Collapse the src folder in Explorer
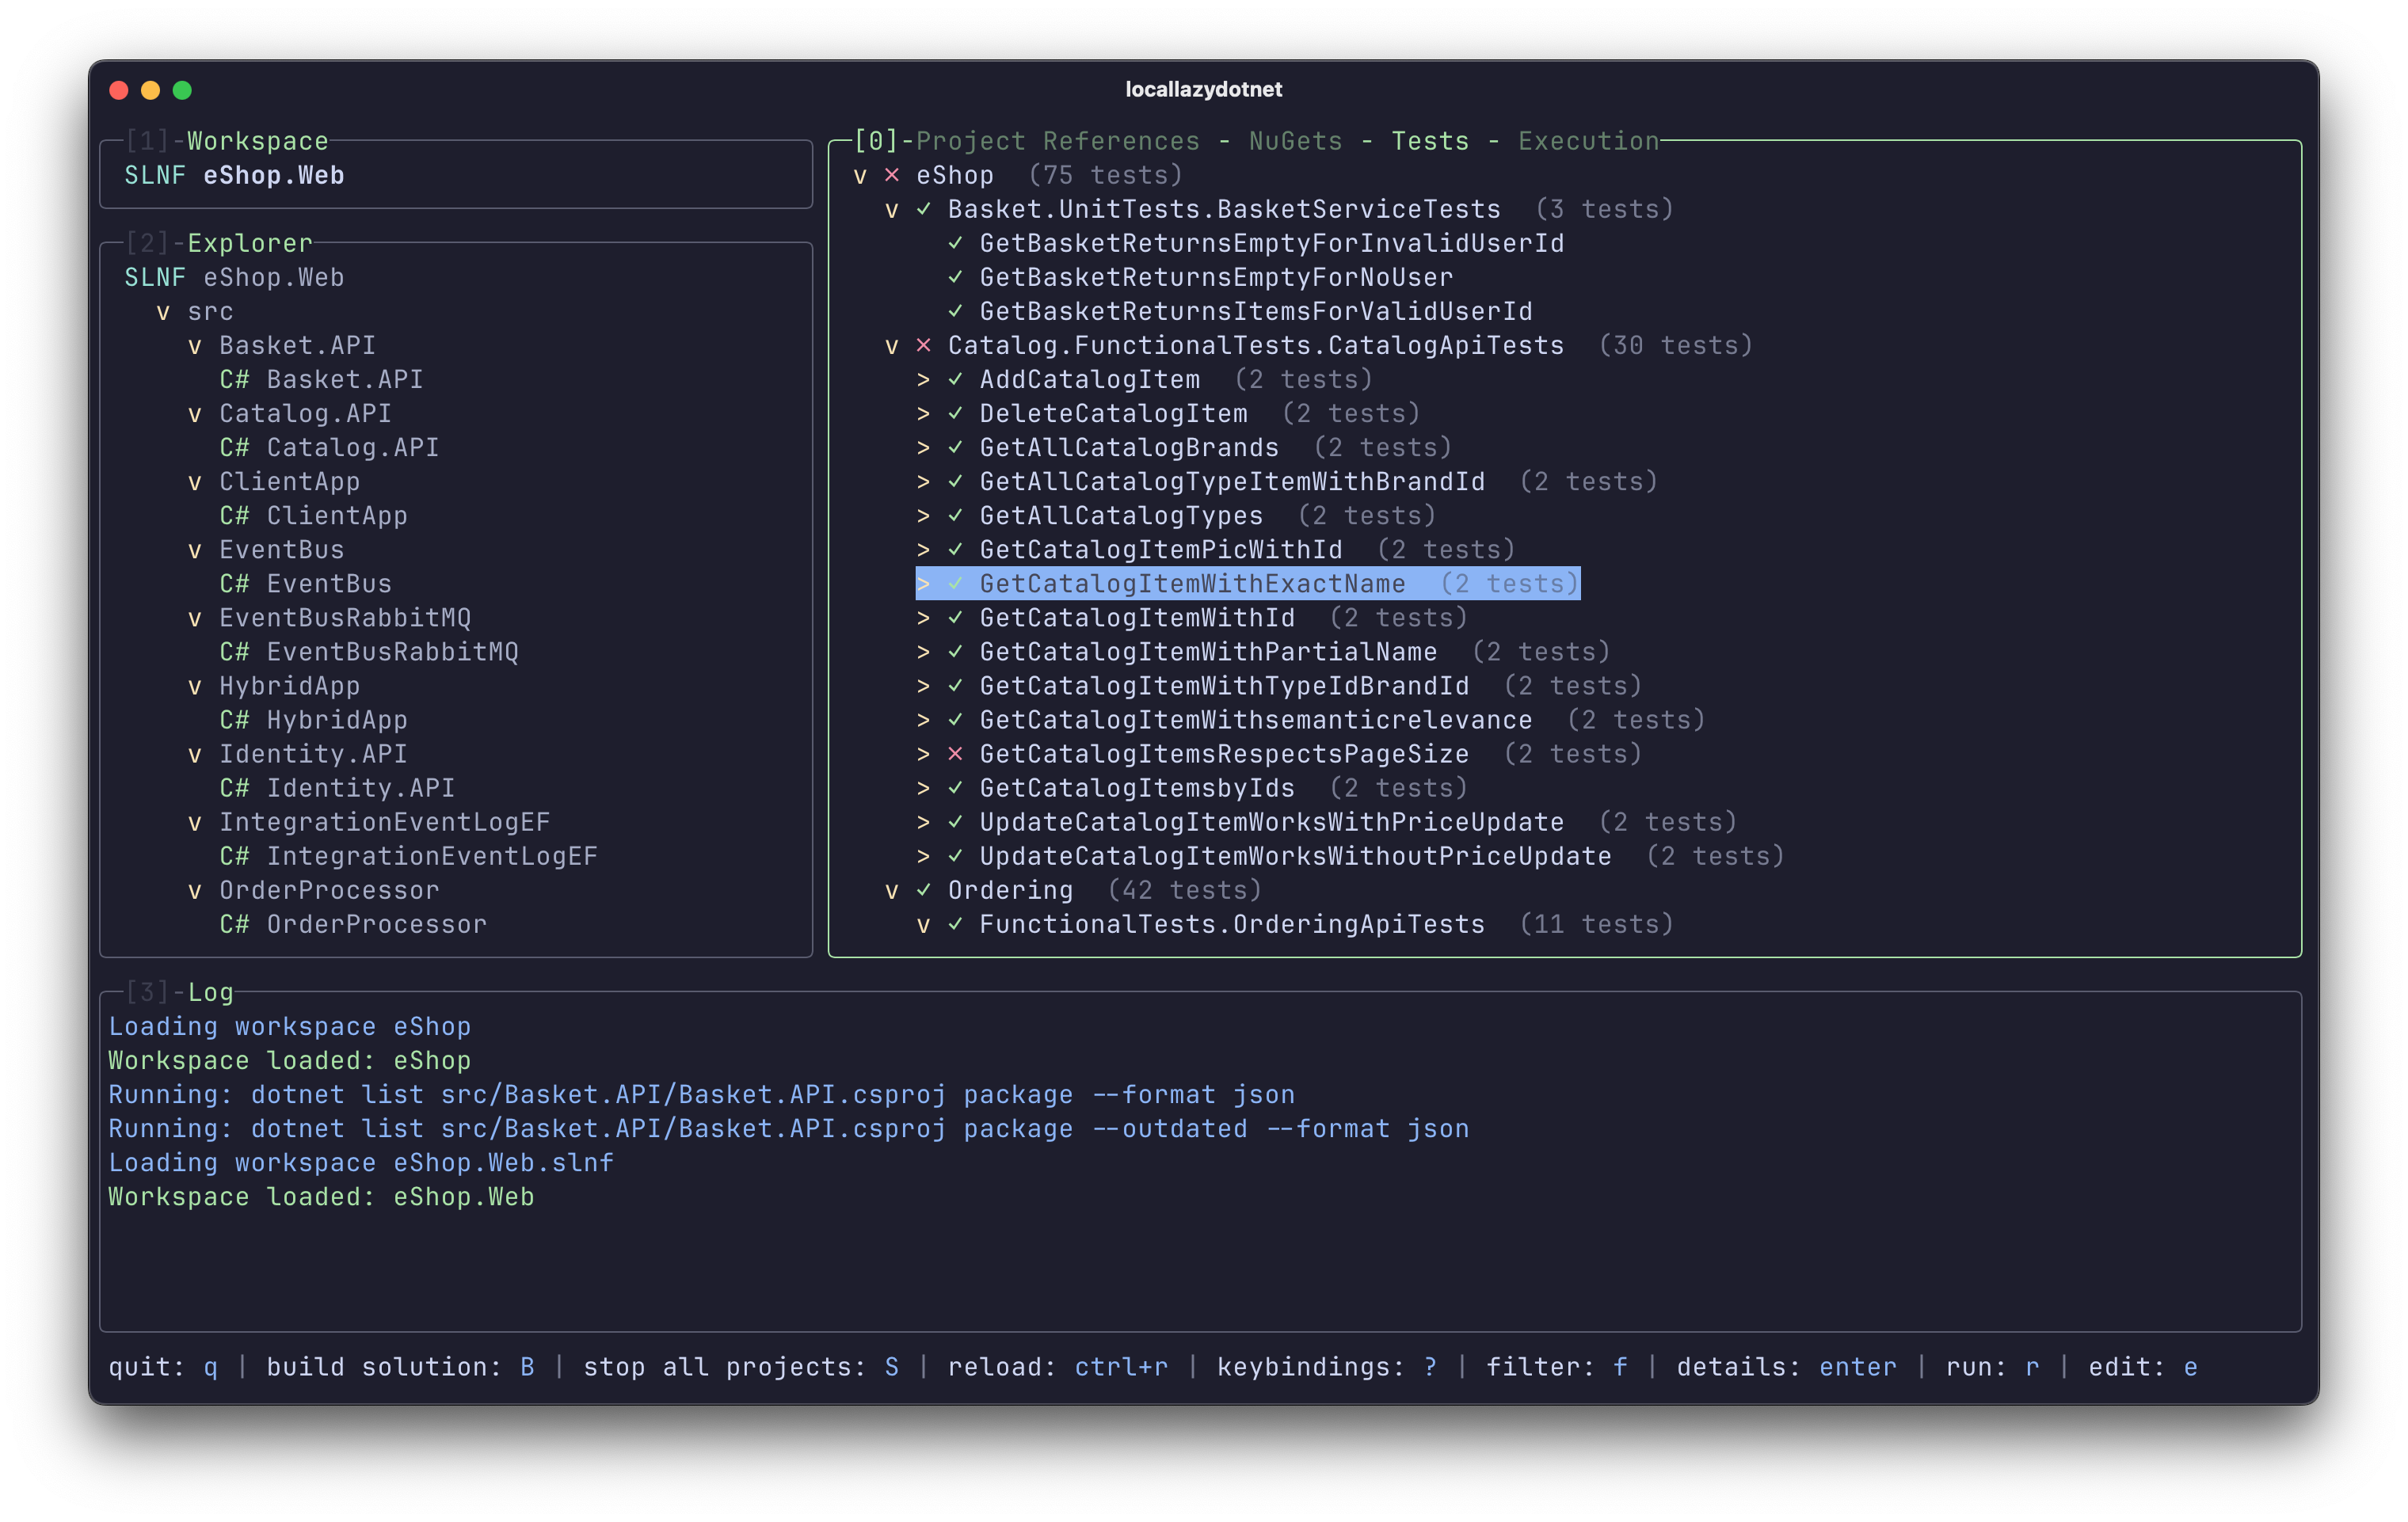Image resolution: width=2408 pixels, height=1522 pixels. (x=163, y=311)
